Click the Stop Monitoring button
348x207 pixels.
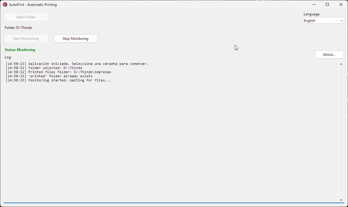tap(75, 39)
